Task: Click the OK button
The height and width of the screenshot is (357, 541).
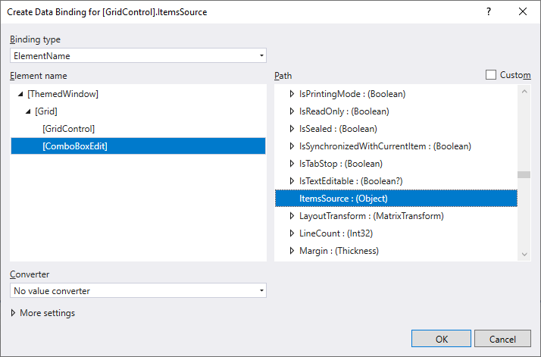Action: click(441, 339)
